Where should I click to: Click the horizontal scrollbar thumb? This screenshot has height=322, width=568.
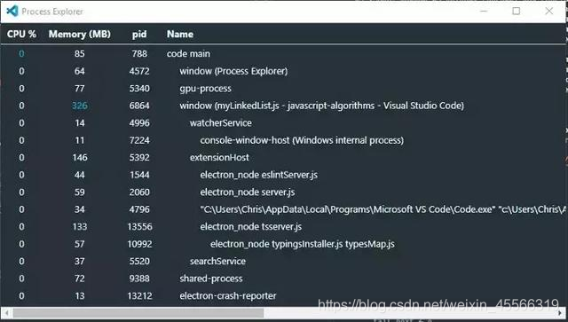[x=138, y=312]
